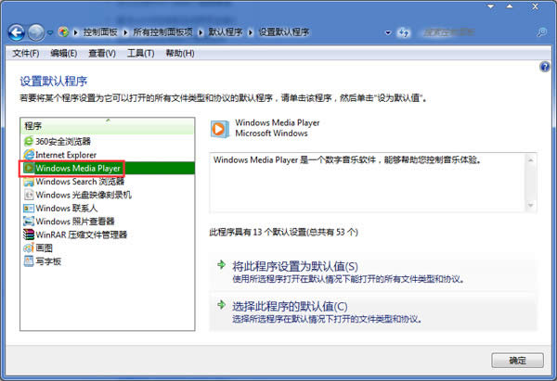Select 画图 in program list
The image size is (557, 381).
(108, 248)
